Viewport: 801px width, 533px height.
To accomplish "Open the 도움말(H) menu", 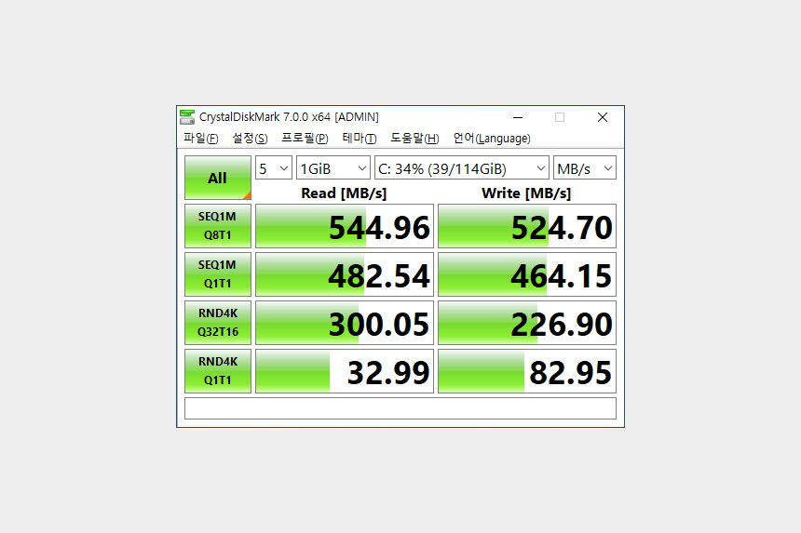I will [414, 139].
